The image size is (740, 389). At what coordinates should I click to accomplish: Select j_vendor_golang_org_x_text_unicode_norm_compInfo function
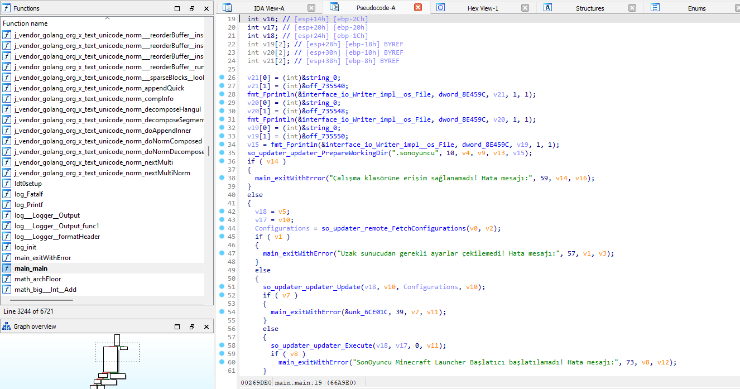point(102,99)
